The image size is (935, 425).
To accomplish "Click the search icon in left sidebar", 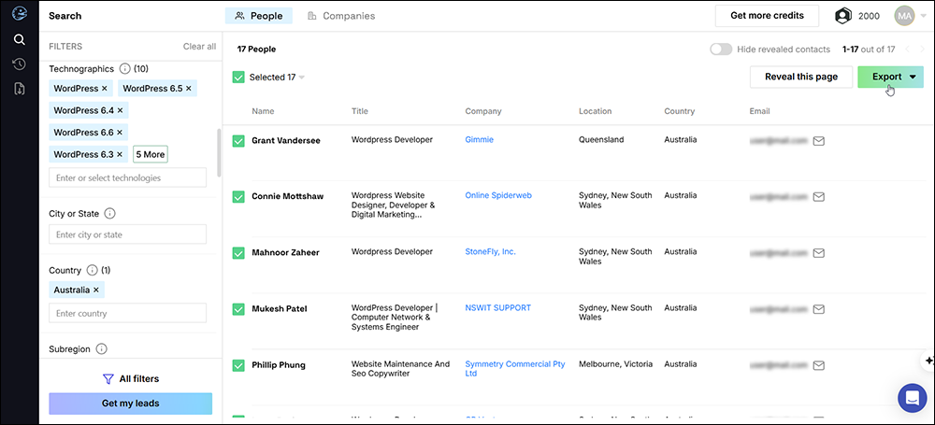I will click(x=19, y=39).
